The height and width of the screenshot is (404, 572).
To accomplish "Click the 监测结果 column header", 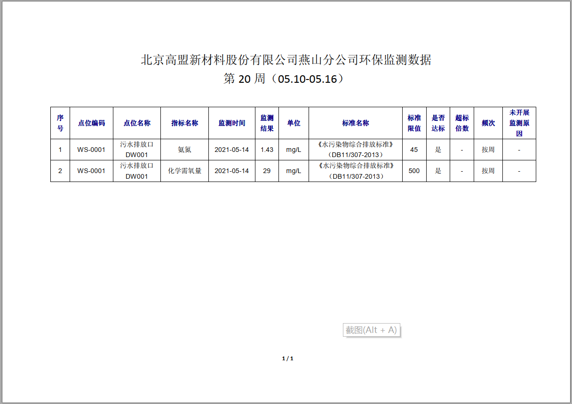I will coord(267,122).
